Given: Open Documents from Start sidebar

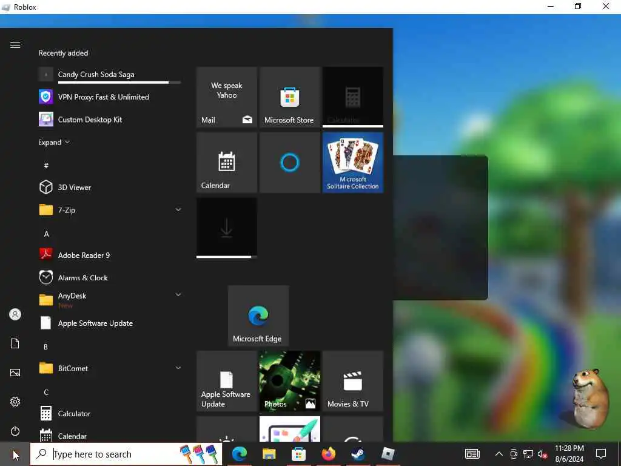Looking at the screenshot, I should tap(15, 343).
